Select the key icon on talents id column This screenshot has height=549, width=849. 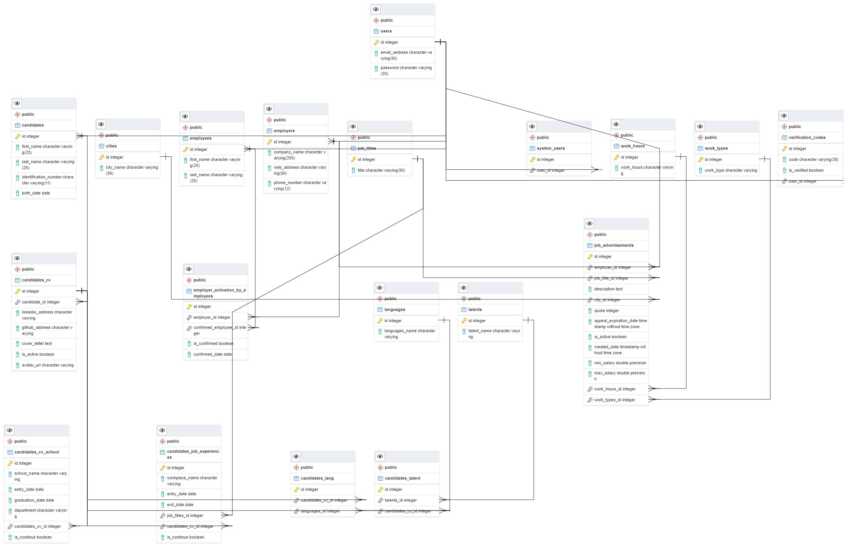pos(463,321)
